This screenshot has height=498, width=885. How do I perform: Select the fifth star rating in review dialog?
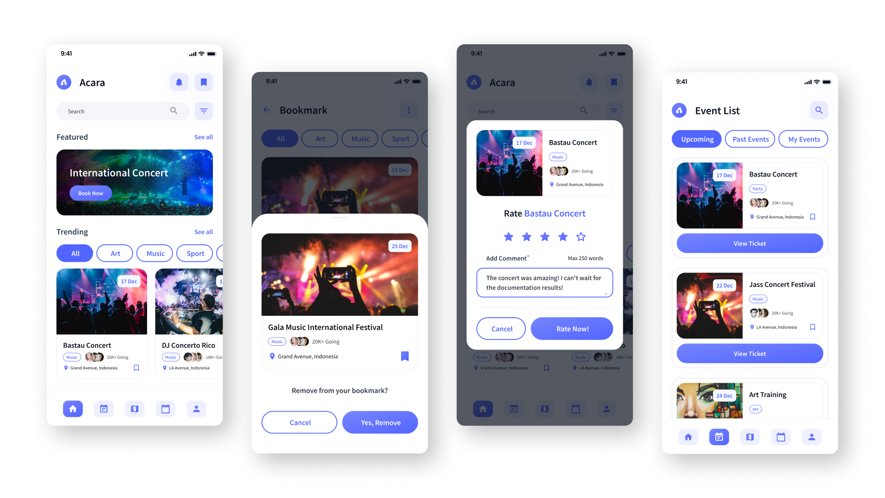(582, 237)
